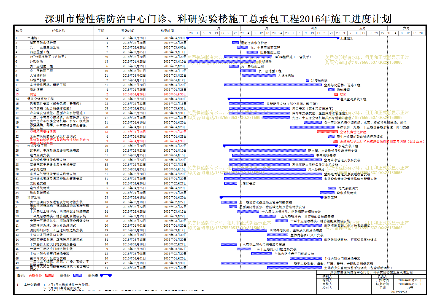
Task: Select row number 50 in the 编号 column
Action: 17,268
